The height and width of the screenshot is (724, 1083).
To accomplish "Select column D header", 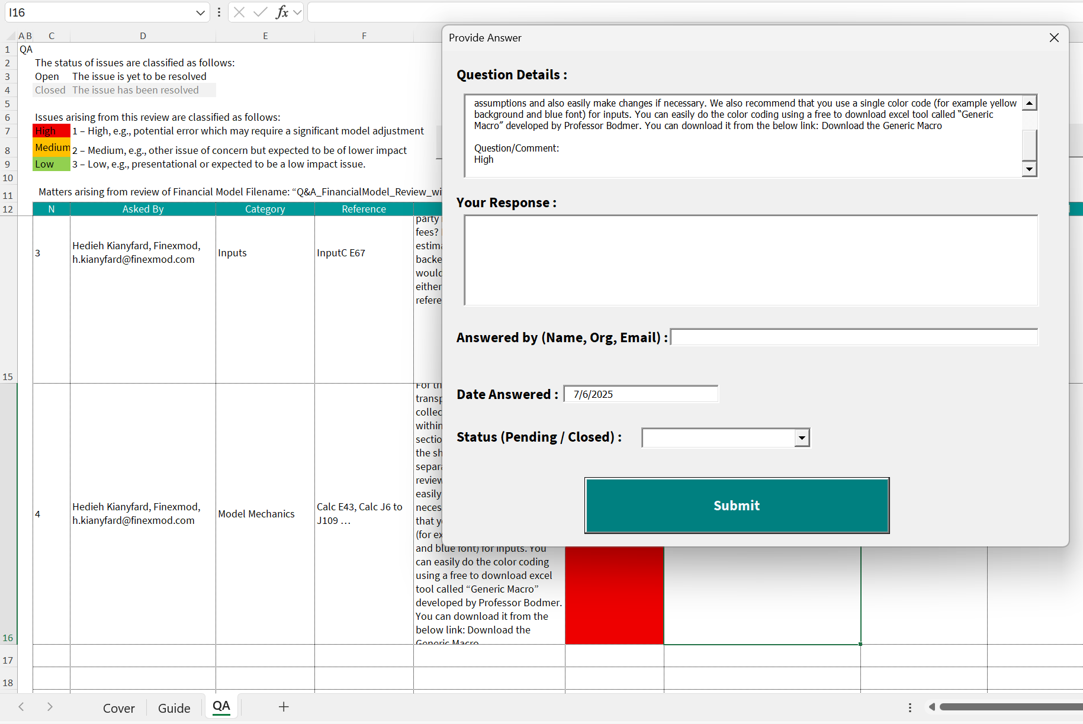I will tap(143, 36).
